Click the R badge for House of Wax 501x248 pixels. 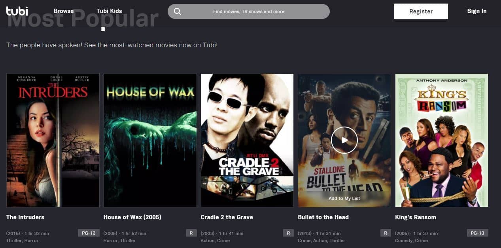coord(191,233)
